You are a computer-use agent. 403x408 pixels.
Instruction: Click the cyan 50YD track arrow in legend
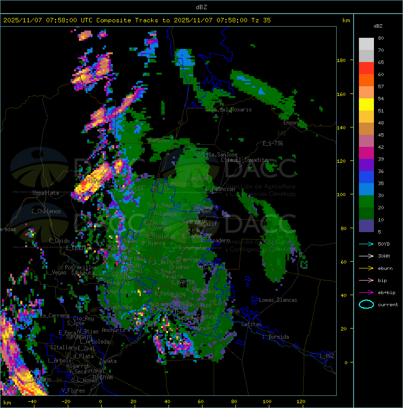[x=366, y=244]
